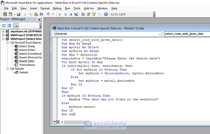
Task: Select Sheet4 (Find and Se...) tree item
Action: [x=30, y=57]
